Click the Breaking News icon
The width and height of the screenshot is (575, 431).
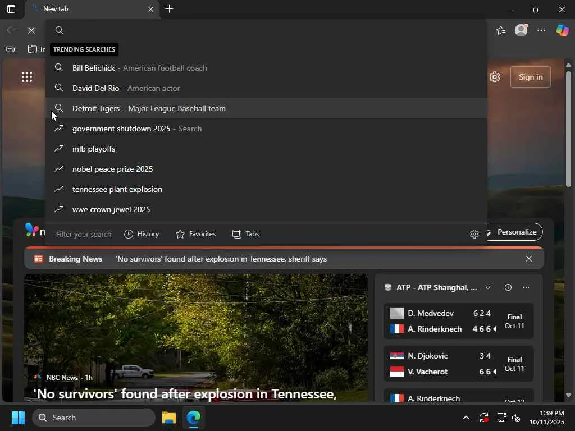(x=39, y=259)
